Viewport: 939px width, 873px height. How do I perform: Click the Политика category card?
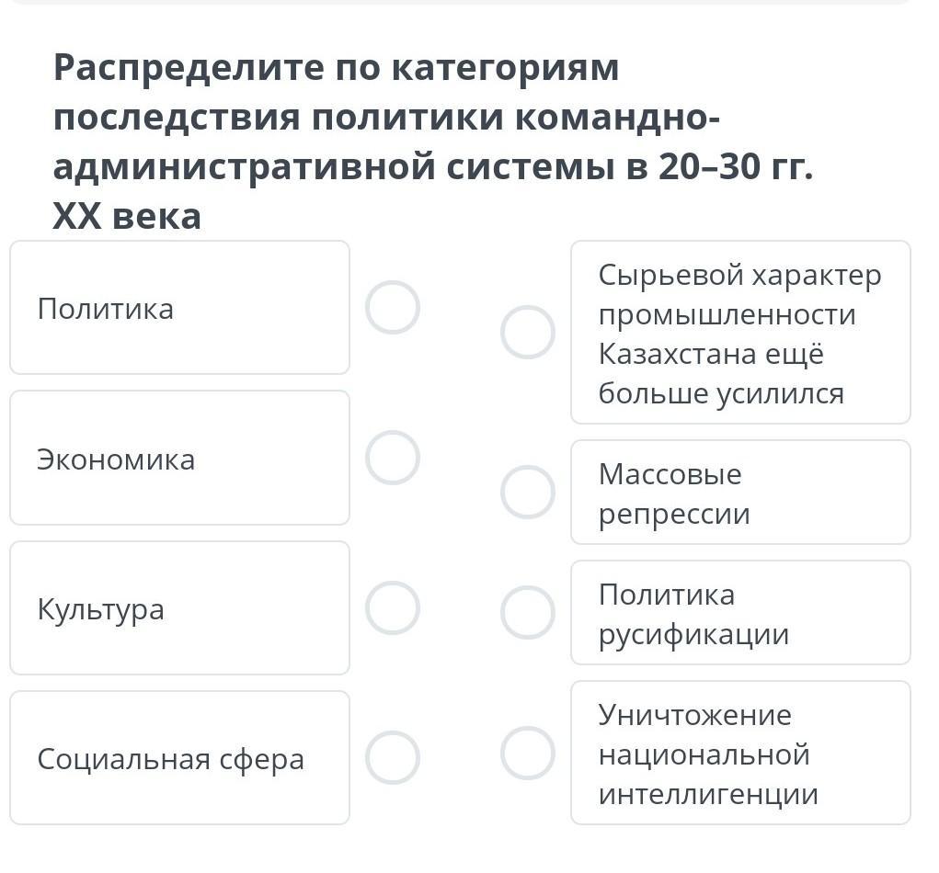(179, 308)
